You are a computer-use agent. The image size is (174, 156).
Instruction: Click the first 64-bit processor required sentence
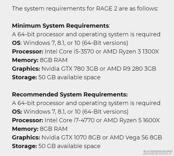tap(86, 34)
